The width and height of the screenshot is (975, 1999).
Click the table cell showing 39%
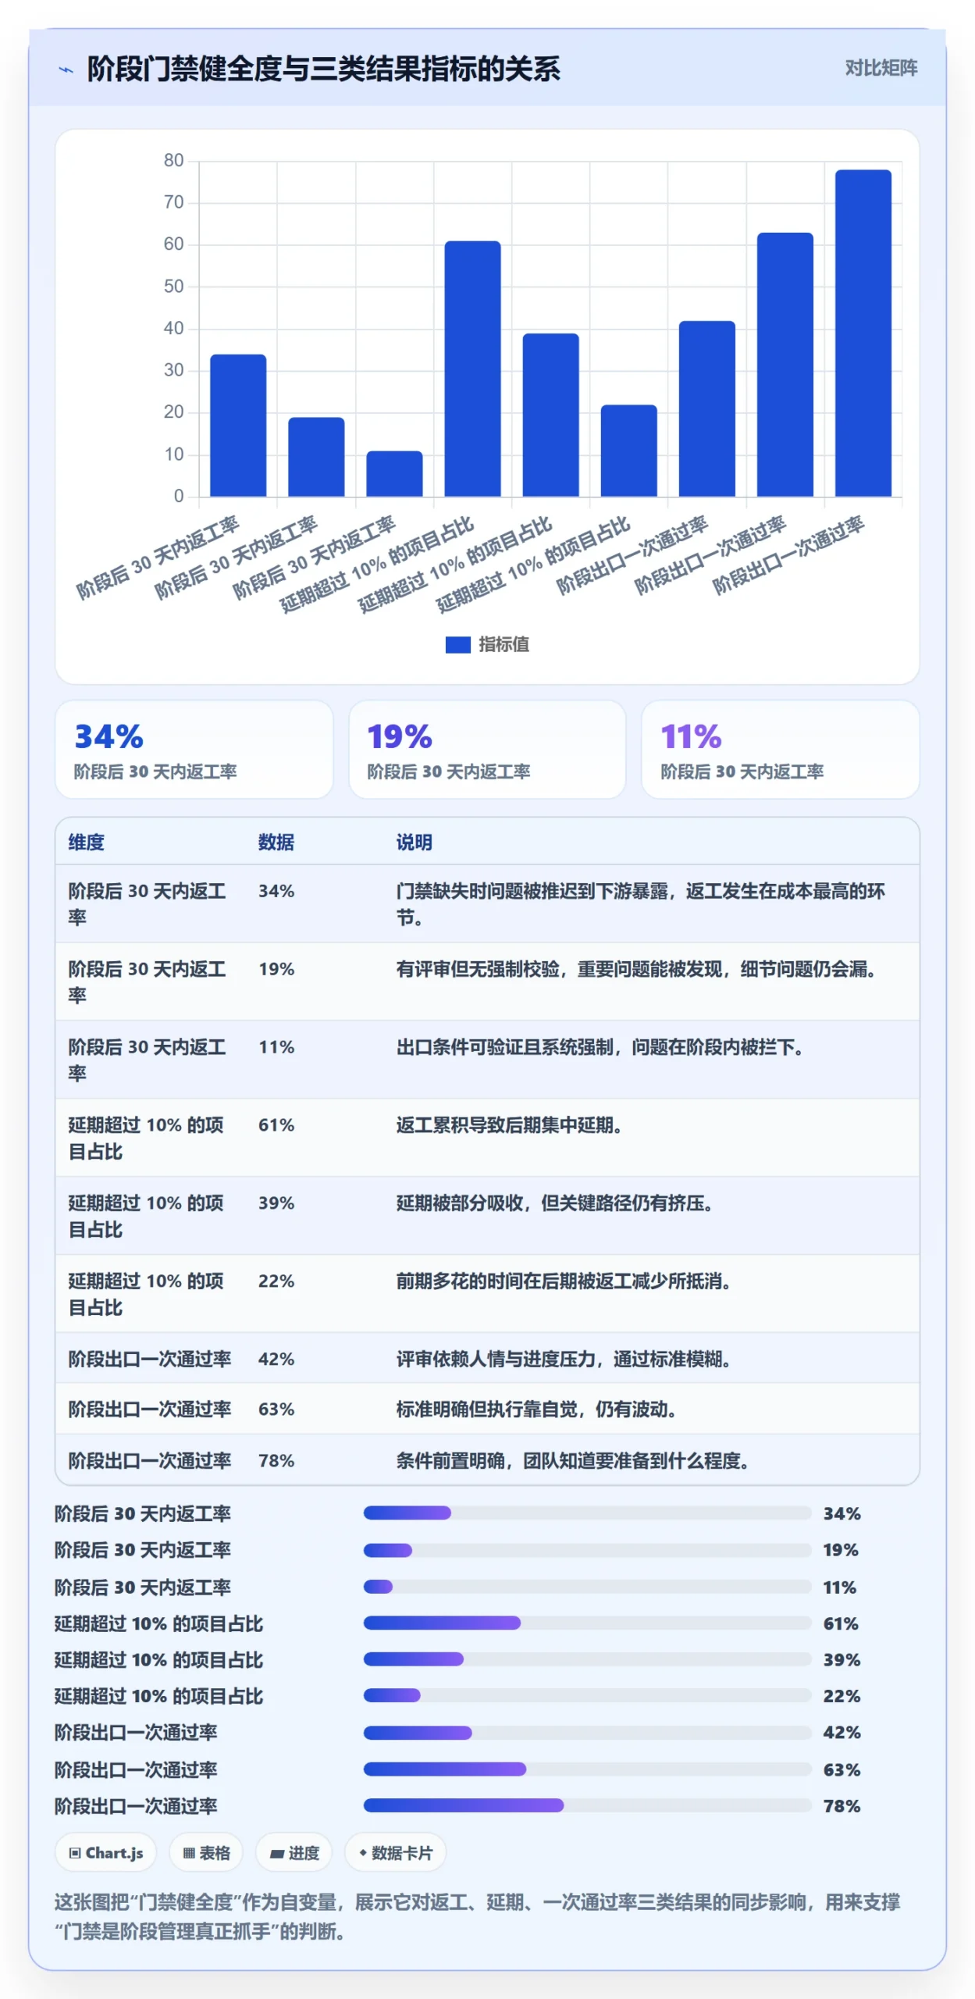tap(276, 1203)
